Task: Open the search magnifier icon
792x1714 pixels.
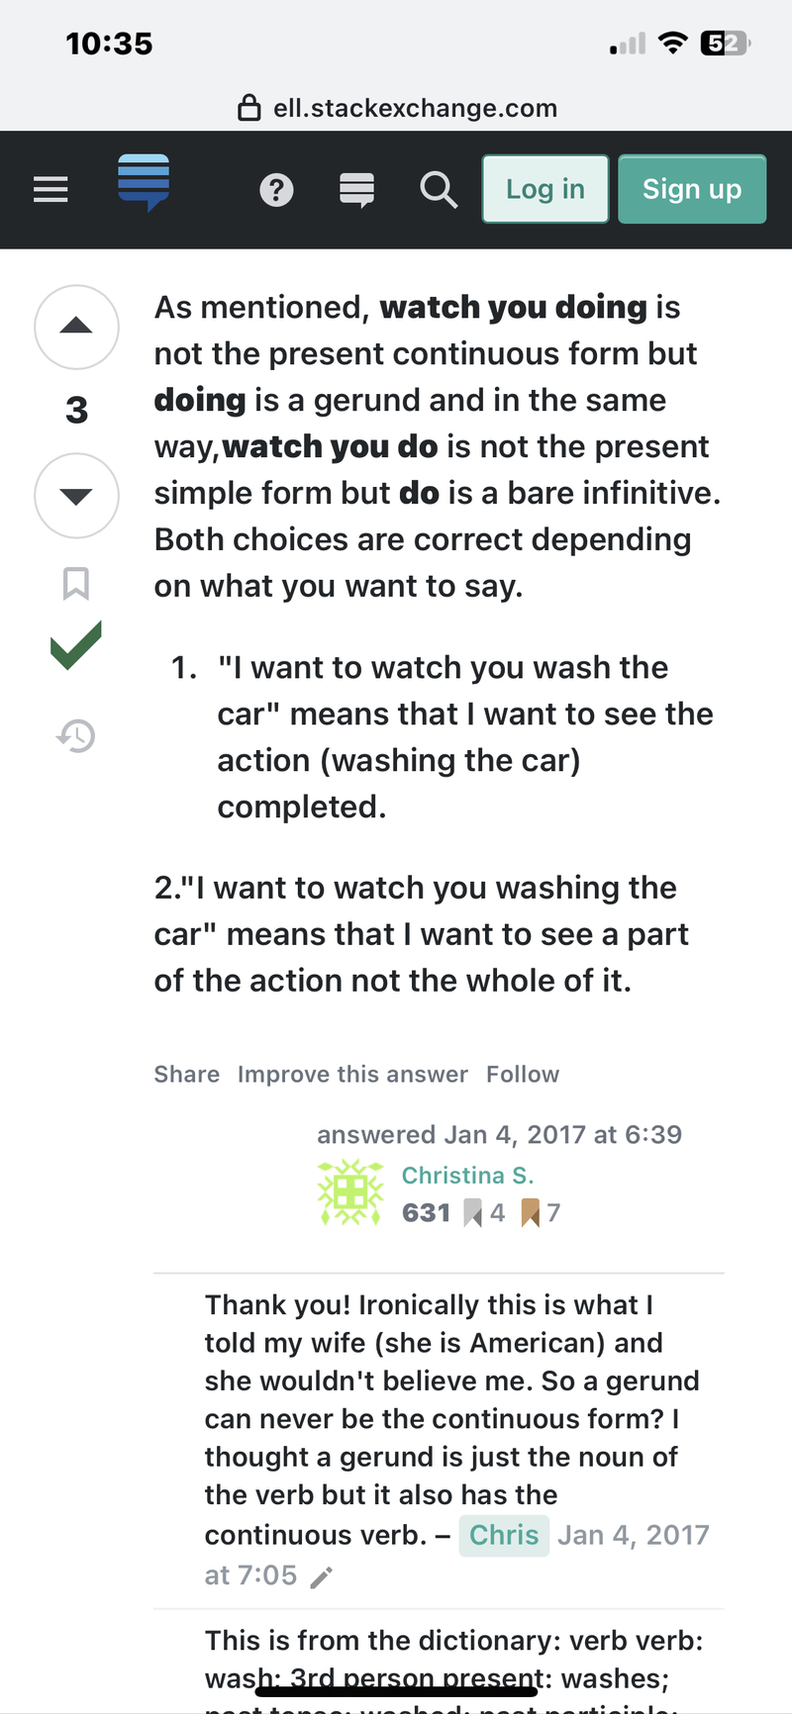Action: click(x=438, y=191)
